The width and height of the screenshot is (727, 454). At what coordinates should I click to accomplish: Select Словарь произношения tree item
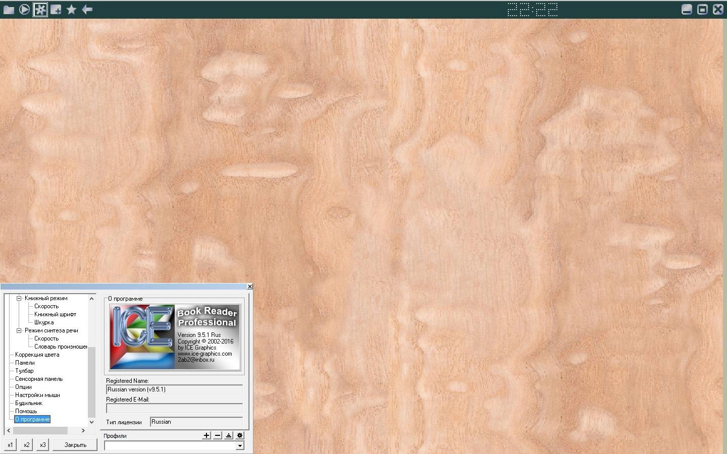tap(61, 347)
